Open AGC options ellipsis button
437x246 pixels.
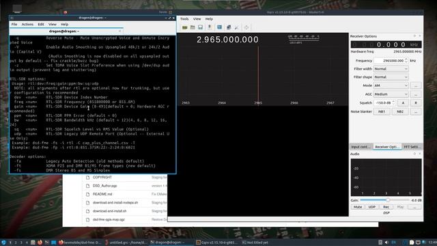(416, 94)
